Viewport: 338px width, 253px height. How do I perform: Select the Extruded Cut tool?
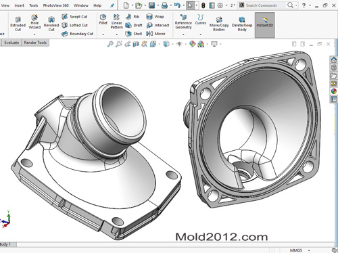(x=18, y=24)
